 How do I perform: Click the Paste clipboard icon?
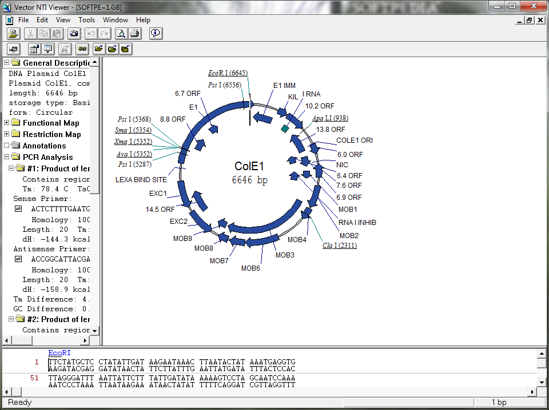pos(57,34)
